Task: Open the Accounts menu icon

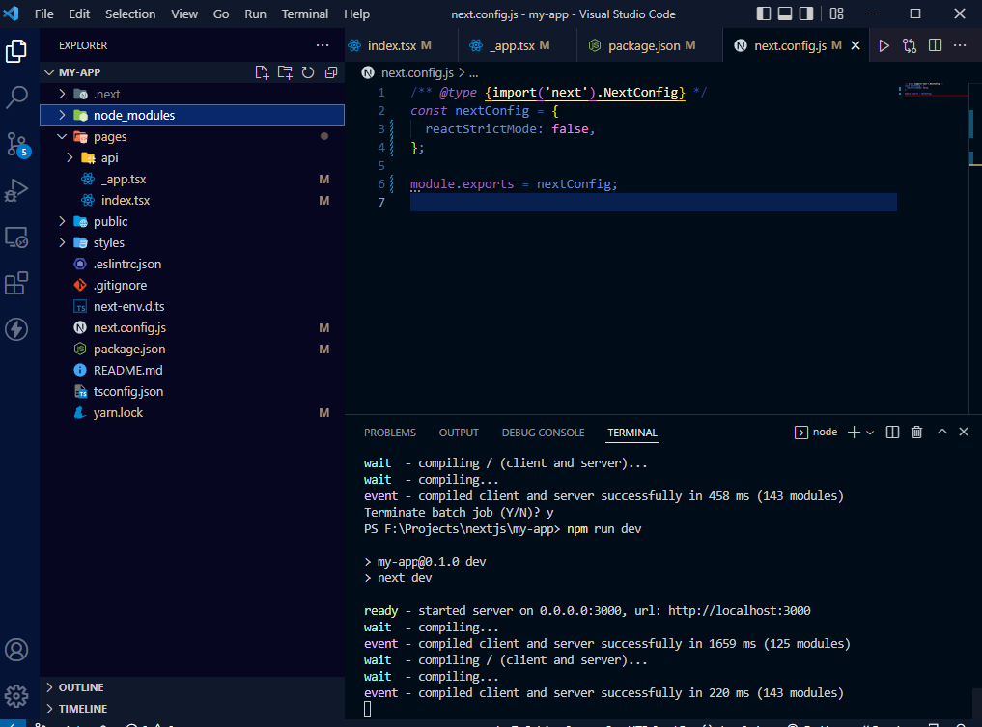Action: [x=17, y=650]
